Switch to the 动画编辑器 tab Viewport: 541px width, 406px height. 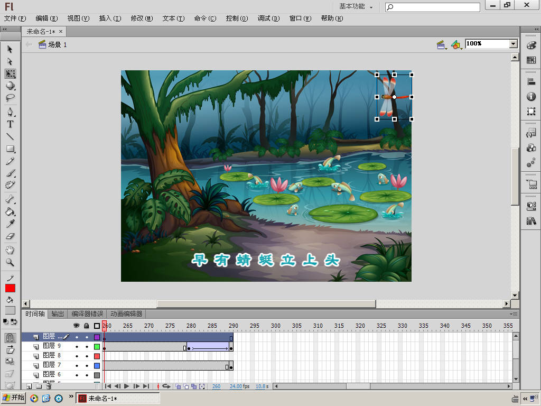coord(126,314)
